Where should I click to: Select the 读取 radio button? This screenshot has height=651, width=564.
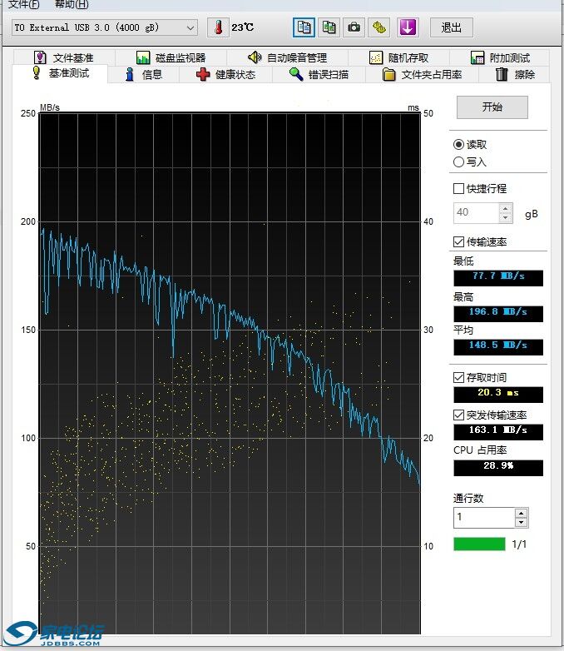coord(458,145)
